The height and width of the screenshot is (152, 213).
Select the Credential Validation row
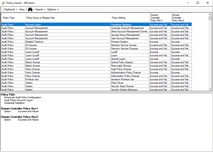96,24
